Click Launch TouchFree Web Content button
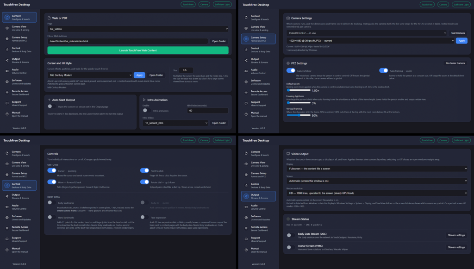 (138, 50)
